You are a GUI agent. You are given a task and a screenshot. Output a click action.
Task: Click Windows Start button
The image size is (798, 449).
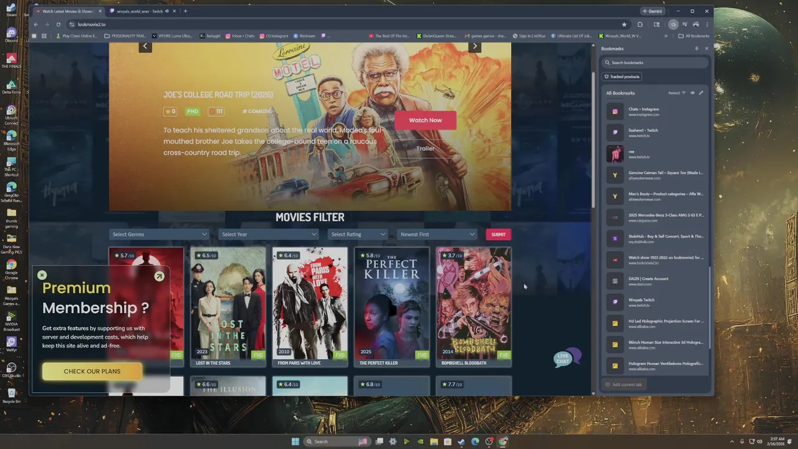coord(295,442)
